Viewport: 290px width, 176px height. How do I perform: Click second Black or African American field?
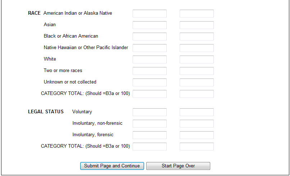[x=197, y=37]
